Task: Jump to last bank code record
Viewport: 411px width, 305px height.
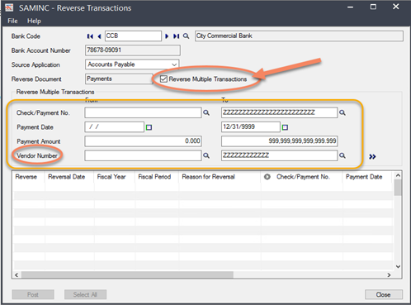Action: click(176, 36)
